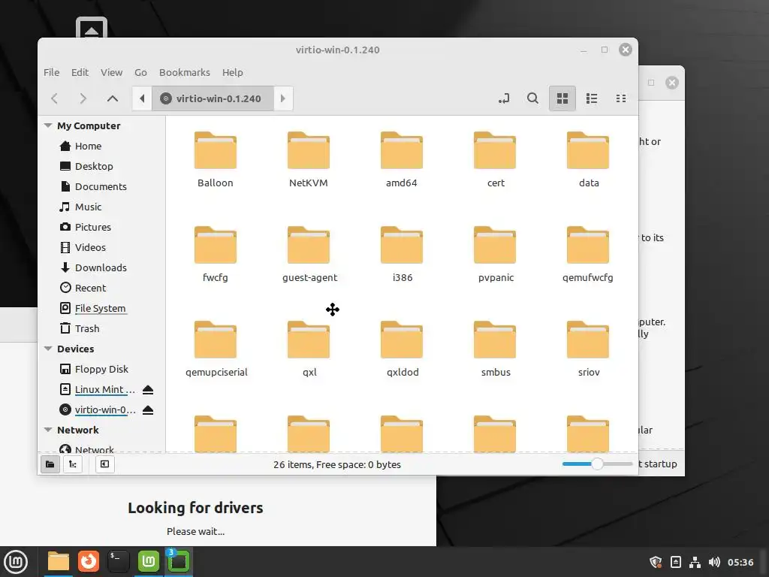Open the Linux Mint start menu

coord(16,562)
